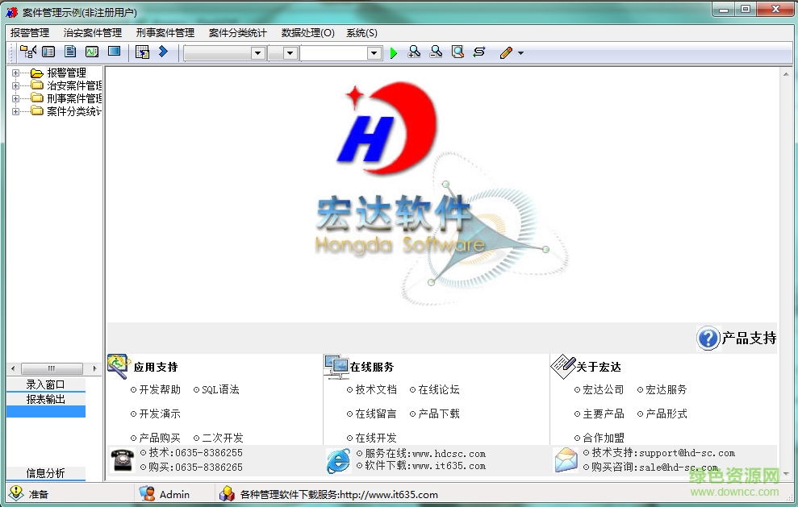Click the 准备 status bar lightbulb icon

16,493
